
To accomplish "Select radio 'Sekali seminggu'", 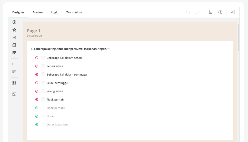I will [x=43, y=83].
